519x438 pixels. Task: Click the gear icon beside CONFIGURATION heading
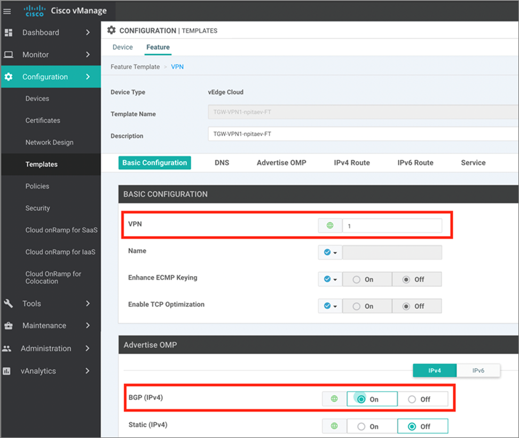112,30
